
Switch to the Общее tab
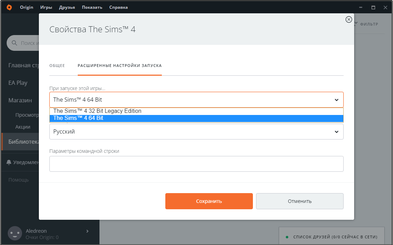[57, 66]
